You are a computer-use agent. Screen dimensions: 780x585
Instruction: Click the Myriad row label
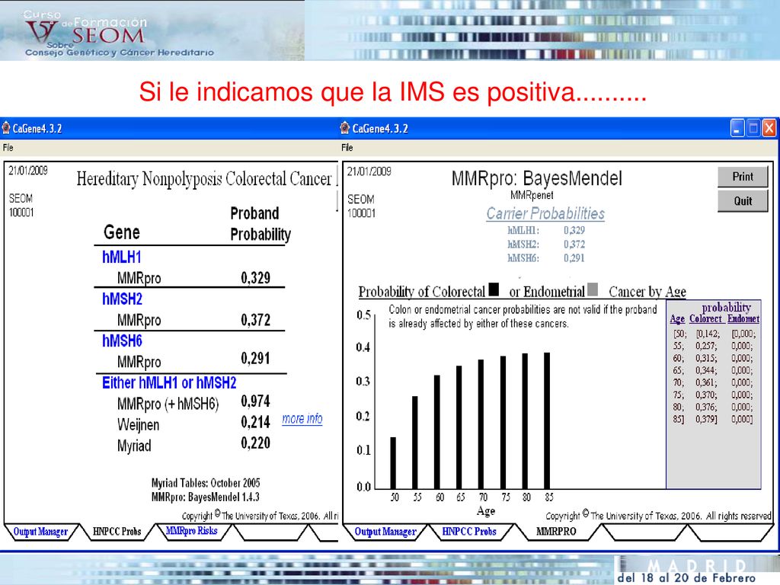(x=134, y=446)
